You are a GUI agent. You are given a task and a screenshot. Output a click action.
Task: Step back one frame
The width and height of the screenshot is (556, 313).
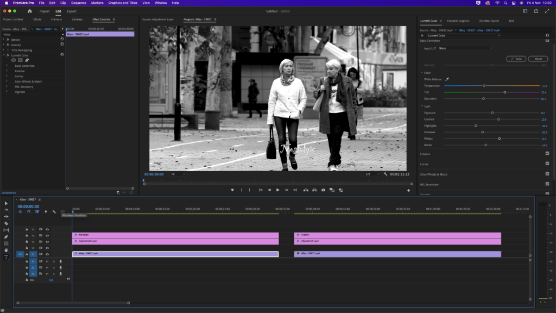click(269, 190)
